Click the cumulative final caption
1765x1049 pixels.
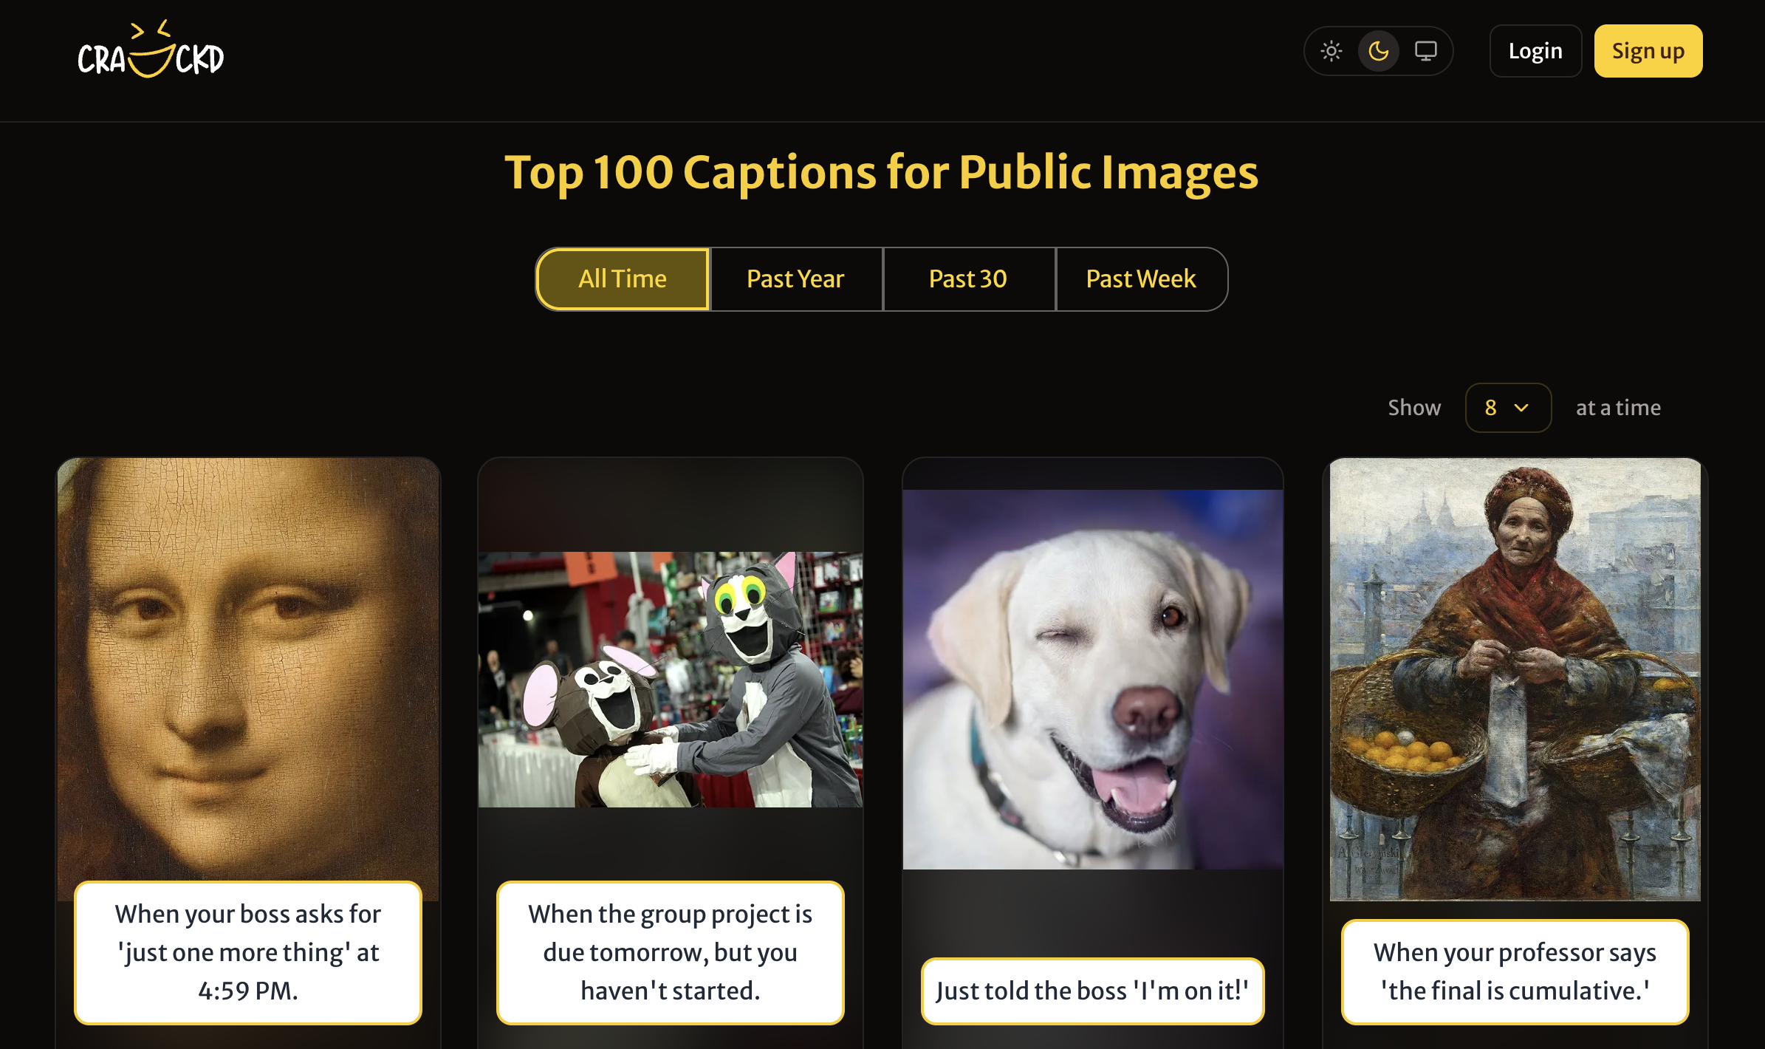(1515, 971)
